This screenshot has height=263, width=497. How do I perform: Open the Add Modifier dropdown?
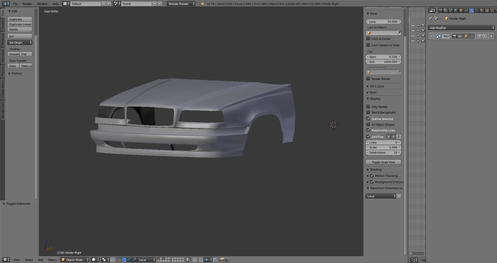pyautogui.click(x=461, y=28)
